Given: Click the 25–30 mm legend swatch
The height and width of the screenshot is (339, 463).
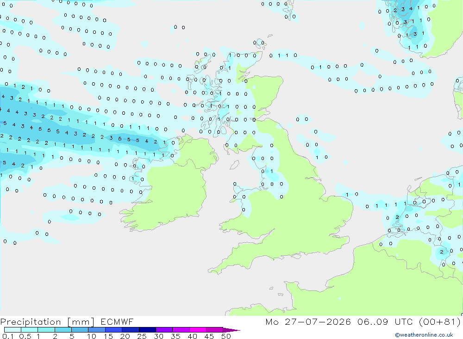Looking at the screenshot, I should (147, 330).
